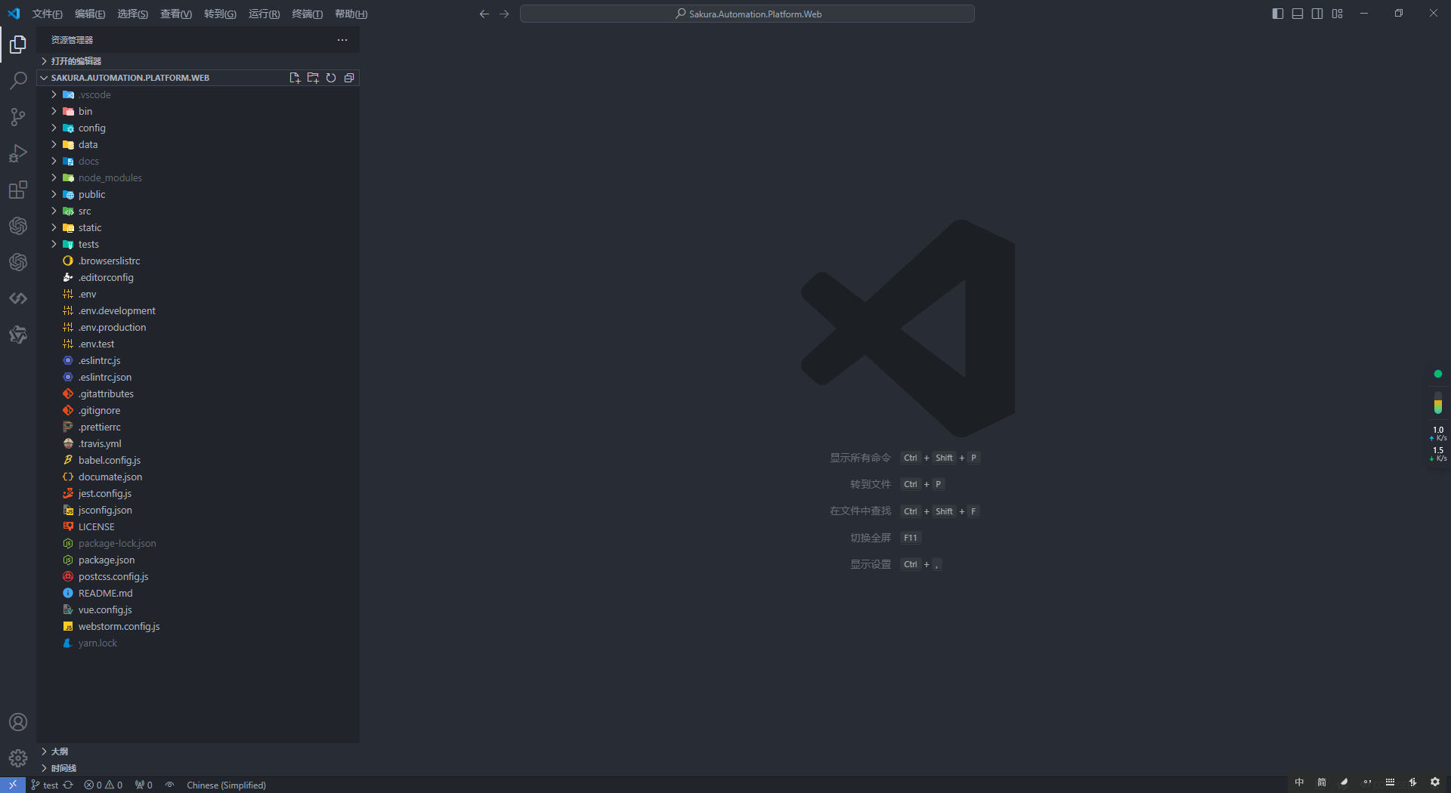Synchronize changes icon in status bar
The height and width of the screenshot is (793, 1451).
point(68,785)
